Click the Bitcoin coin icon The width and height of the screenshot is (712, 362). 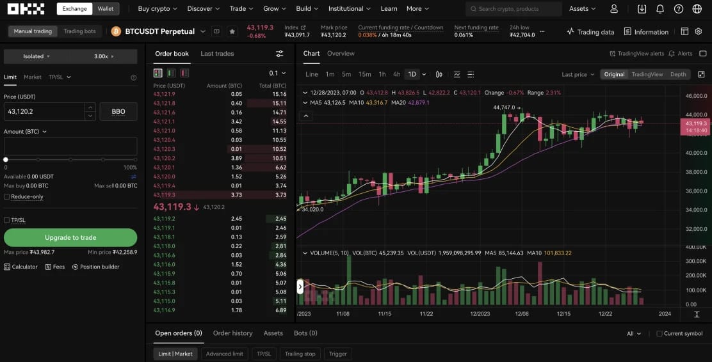(116, 31)
